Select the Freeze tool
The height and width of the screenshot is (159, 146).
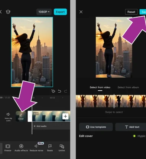pos(8,148)
